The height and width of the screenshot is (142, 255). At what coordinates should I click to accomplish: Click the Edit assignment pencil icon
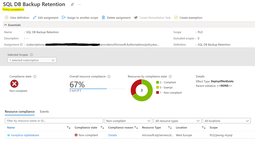[x=34, y=18]
